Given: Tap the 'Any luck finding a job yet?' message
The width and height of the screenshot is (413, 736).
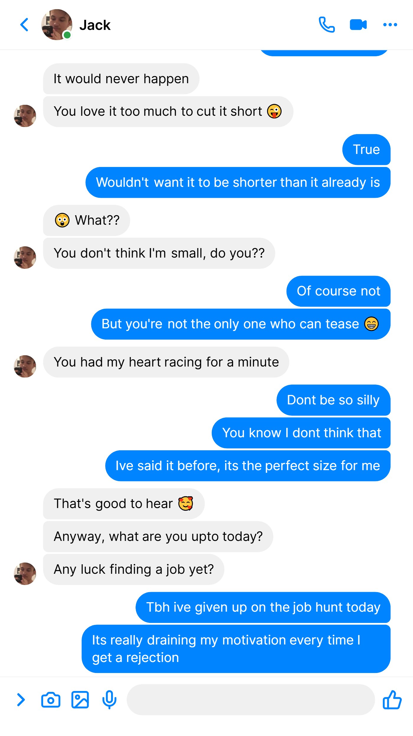Looking at the screenshot, I should pos(134,570).
